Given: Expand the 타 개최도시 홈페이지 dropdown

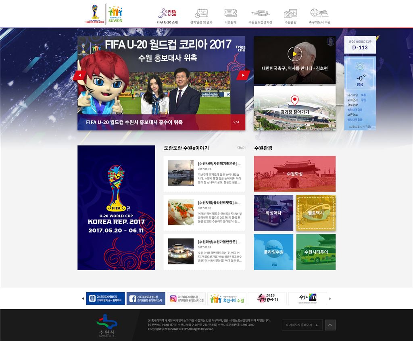Looking at the screenshot, I should 302,325.
